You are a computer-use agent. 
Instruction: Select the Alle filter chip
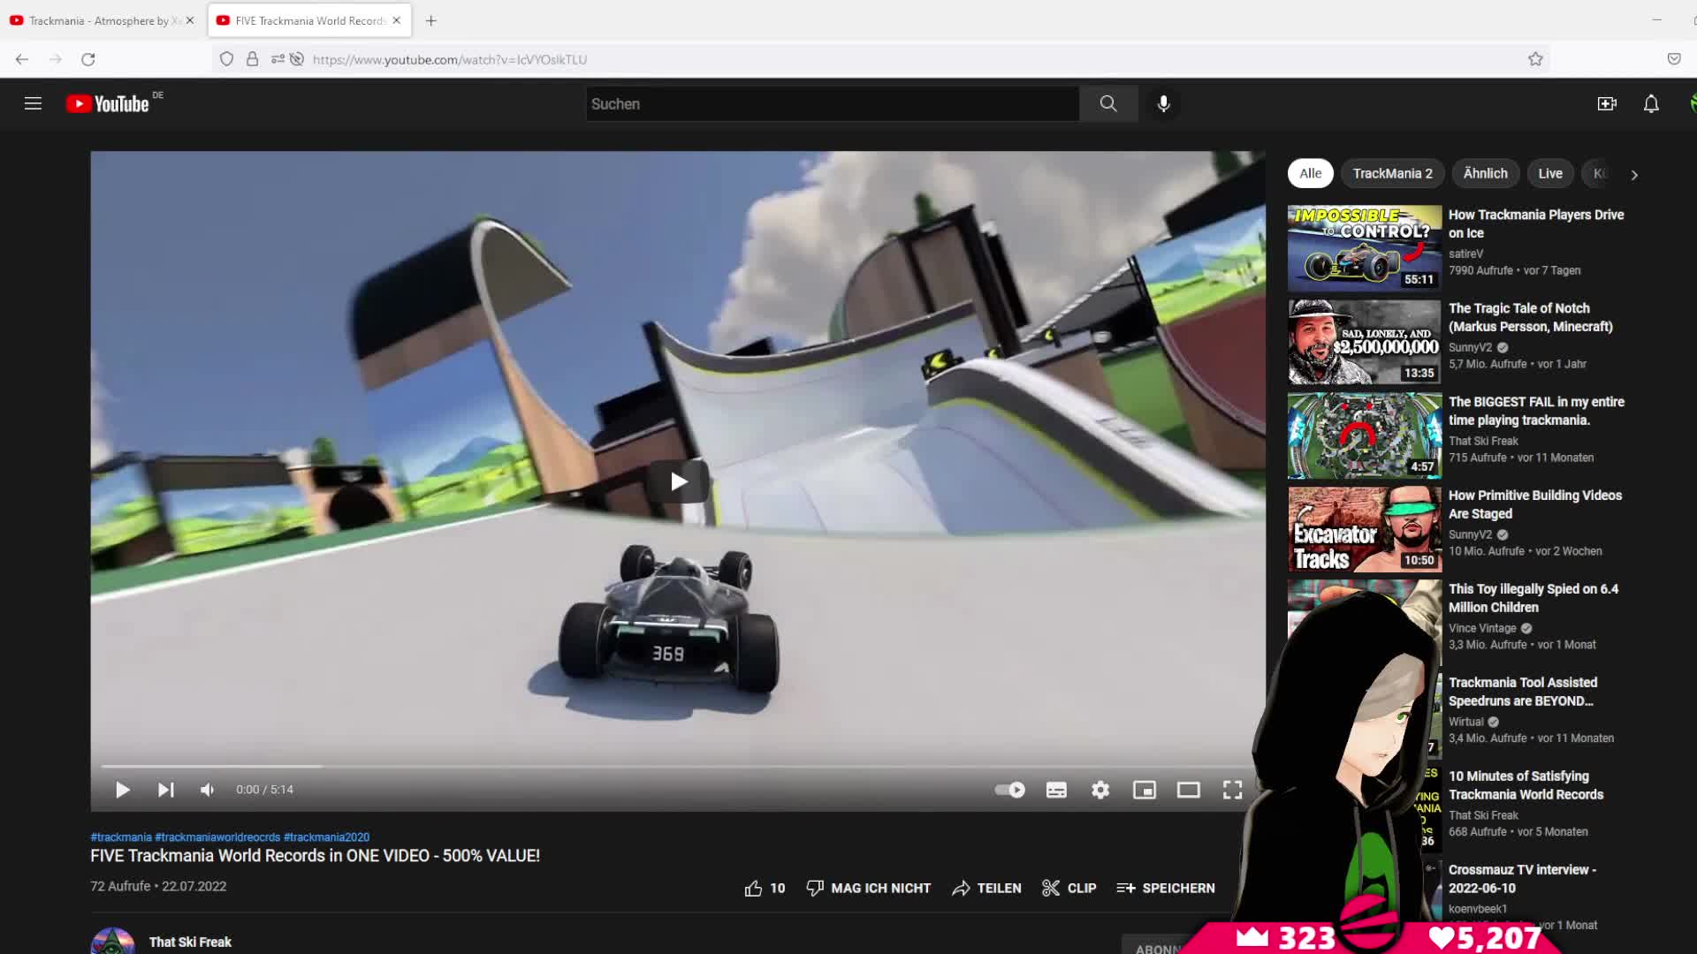[1311, 173]
